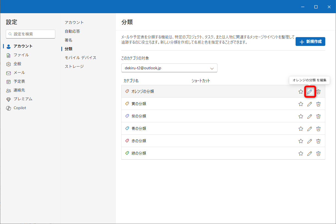336x224 pixels.
Task: Mark 赤の分類 as favorite with star icon
Action: pos(301,141)
